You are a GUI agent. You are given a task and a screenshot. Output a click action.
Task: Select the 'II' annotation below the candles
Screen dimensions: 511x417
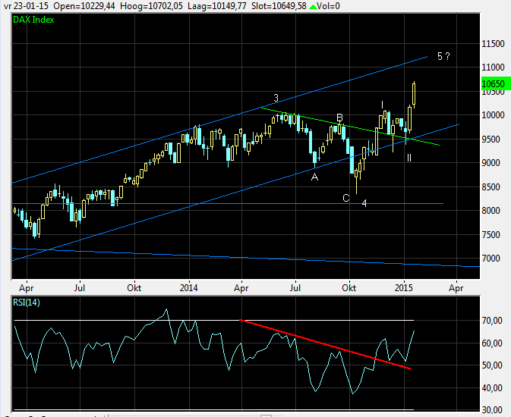tap(408, 158)
